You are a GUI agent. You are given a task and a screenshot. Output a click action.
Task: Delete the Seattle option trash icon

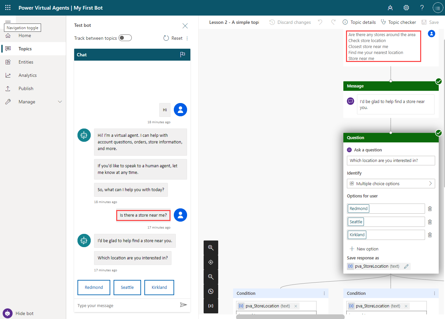(x=430, y=222)
